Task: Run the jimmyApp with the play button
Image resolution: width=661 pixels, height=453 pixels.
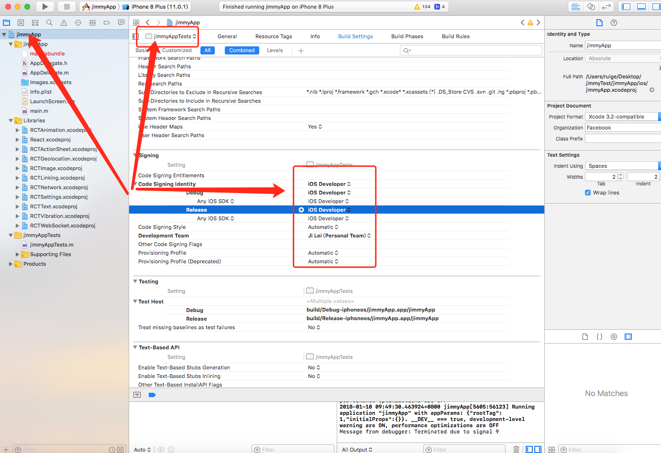Action: click(x=45, y=6)
